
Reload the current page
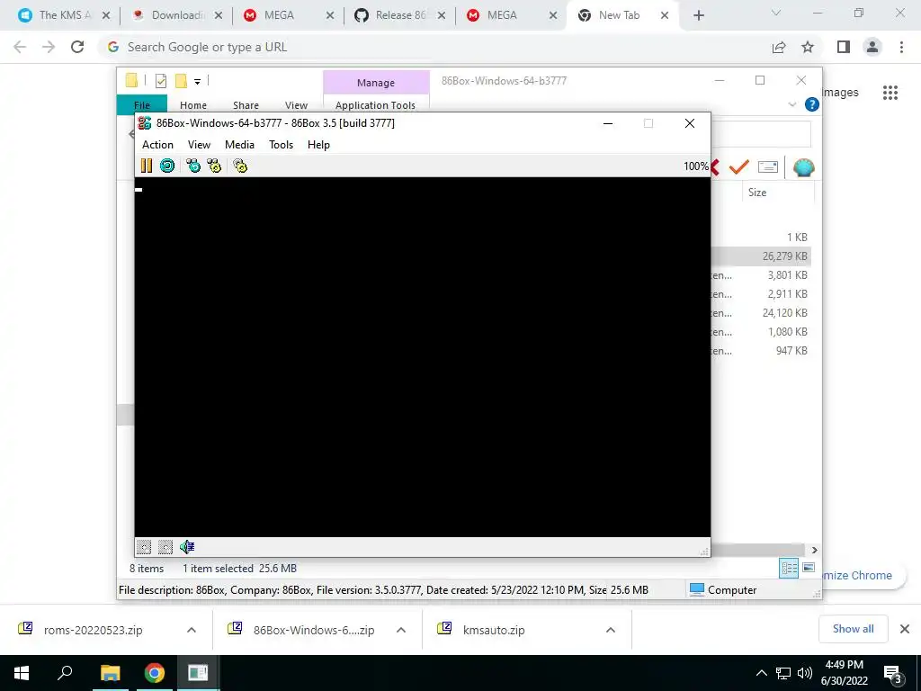pos(77,47)
